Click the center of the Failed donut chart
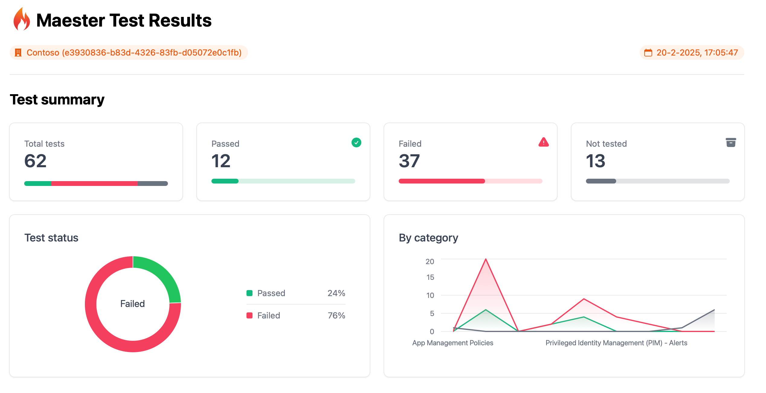 133,304
